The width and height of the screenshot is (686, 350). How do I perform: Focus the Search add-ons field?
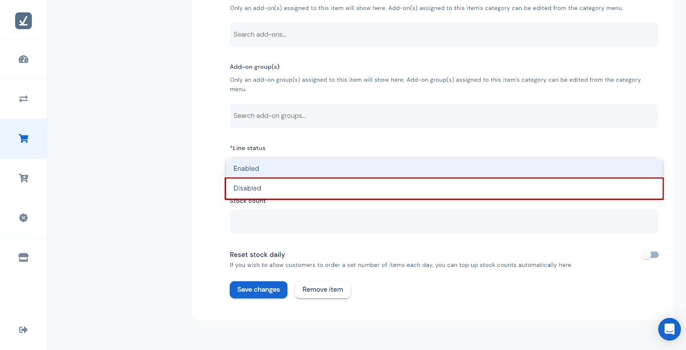[x=444, y=34]
